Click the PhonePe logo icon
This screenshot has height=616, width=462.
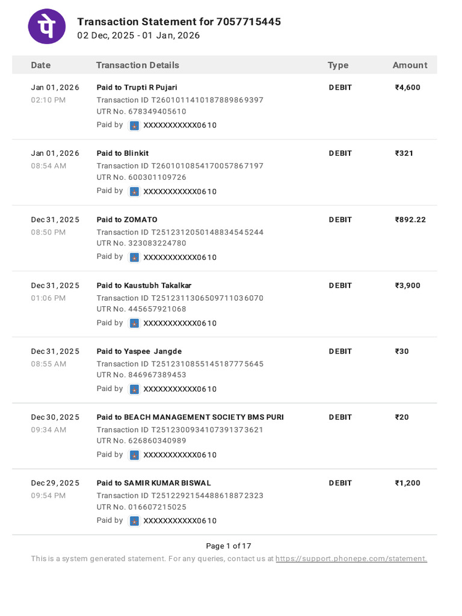[x=47, y=26]
